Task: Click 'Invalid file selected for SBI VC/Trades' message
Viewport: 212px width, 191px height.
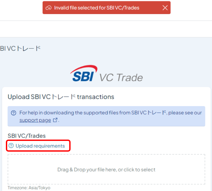Action: pyautogui.click(x=97, y=8)
